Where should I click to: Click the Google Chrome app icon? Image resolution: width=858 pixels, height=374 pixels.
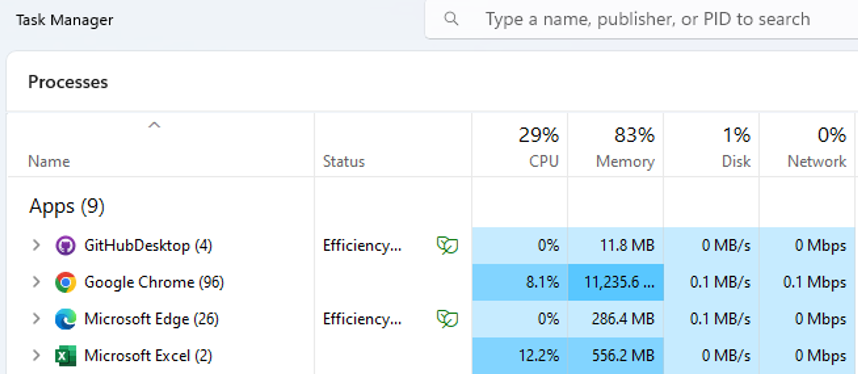[x=65, y=282]
